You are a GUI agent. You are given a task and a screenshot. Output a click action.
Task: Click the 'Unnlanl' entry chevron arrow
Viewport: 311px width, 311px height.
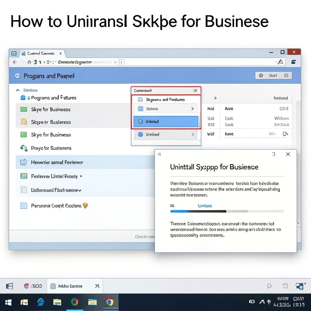(193, 135)
